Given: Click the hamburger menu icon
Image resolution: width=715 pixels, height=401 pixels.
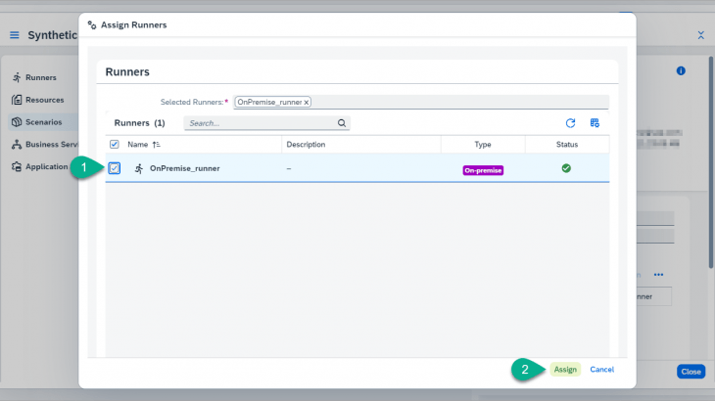Looking at the screenshot, I should click(15, 35).
